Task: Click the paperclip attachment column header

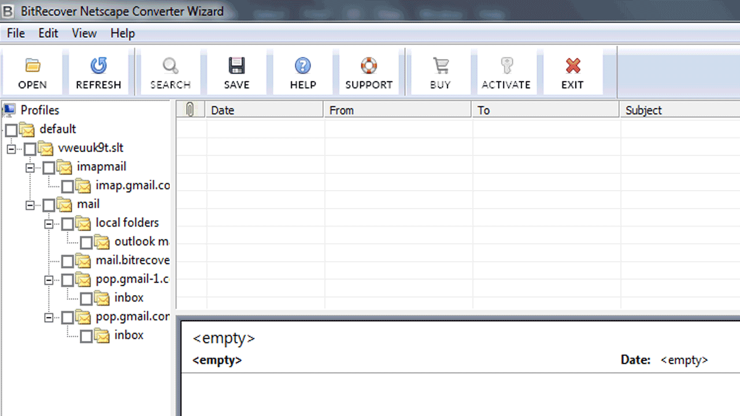Action: click(x=190, y=110)
